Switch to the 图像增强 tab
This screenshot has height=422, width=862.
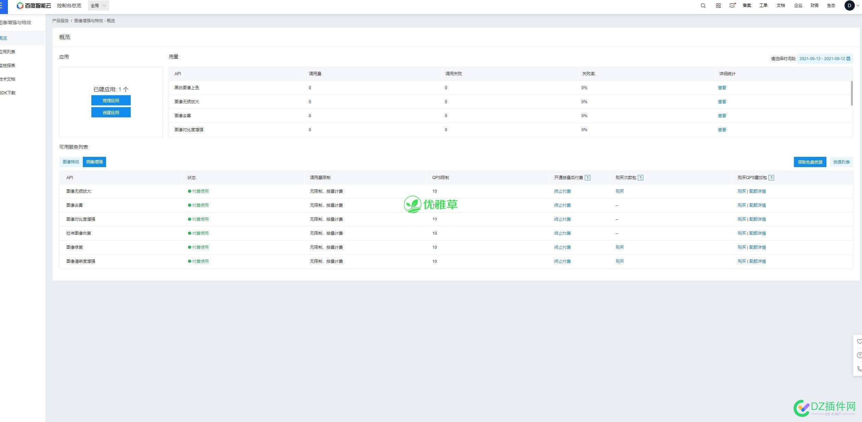pyautogui.click(x=94, y=162)
